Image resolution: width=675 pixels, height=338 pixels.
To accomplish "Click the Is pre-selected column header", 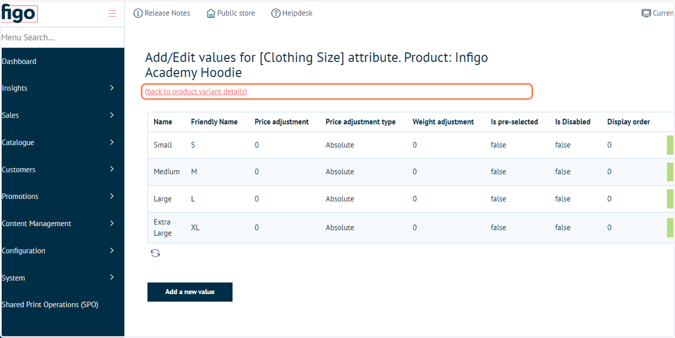I will 514,121.
